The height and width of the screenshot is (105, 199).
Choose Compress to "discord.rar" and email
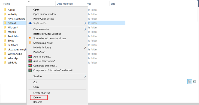pos(53,70)
